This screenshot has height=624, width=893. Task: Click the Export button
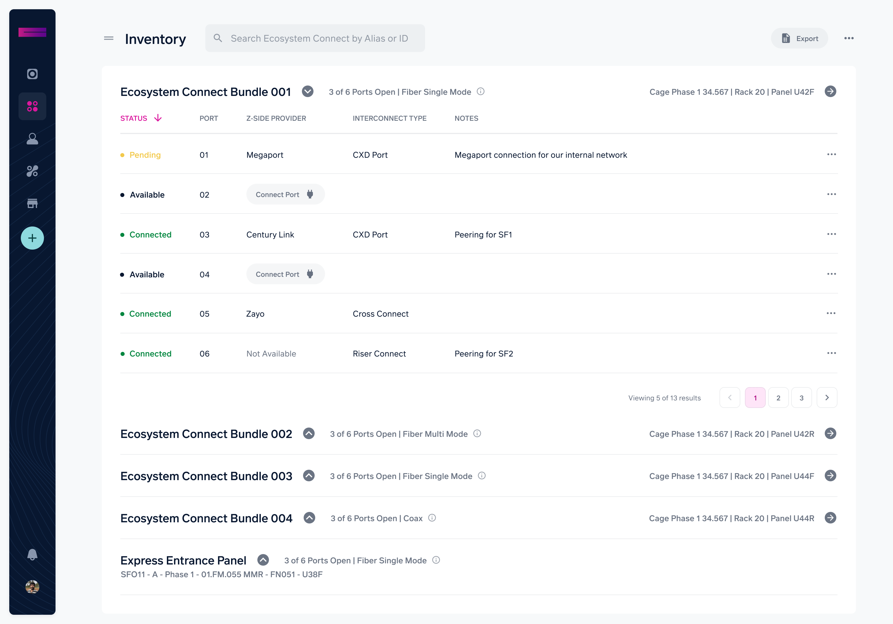(x=799, y=38)
